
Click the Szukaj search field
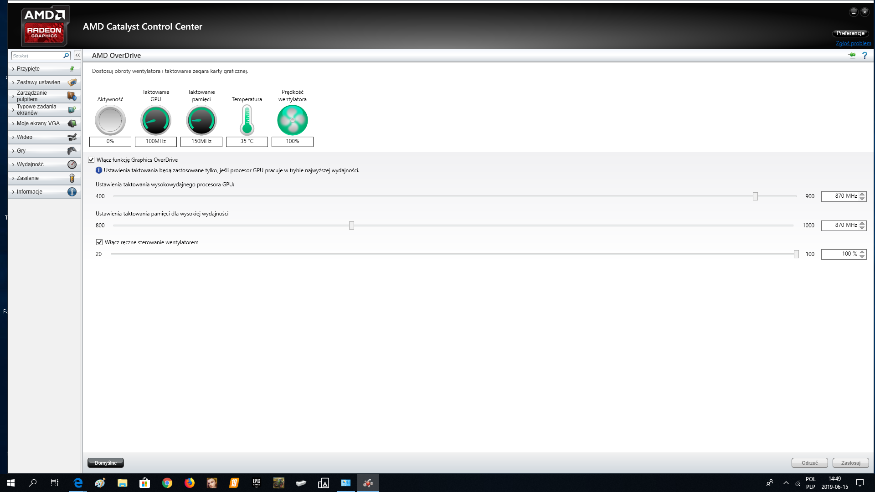[x=36, y=56]
